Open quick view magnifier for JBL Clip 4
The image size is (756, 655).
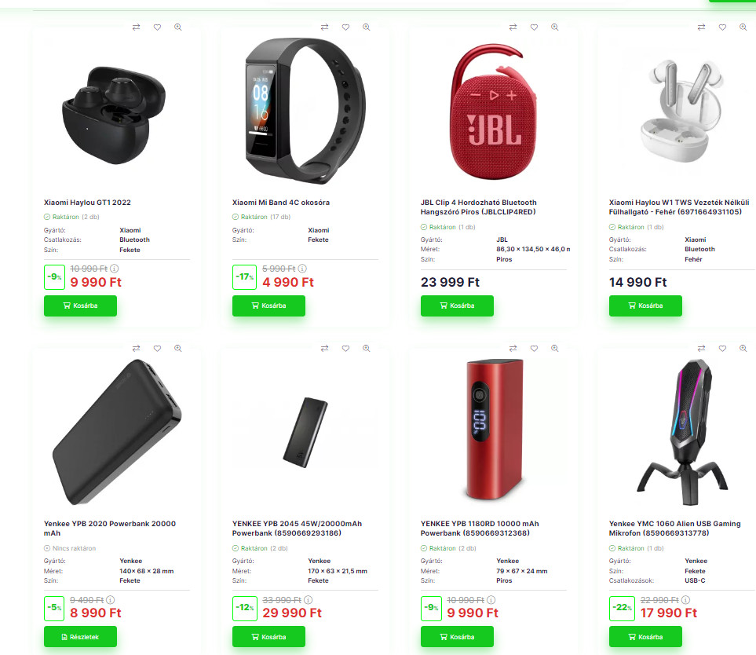pyautogui.click(x=555, y=27)
